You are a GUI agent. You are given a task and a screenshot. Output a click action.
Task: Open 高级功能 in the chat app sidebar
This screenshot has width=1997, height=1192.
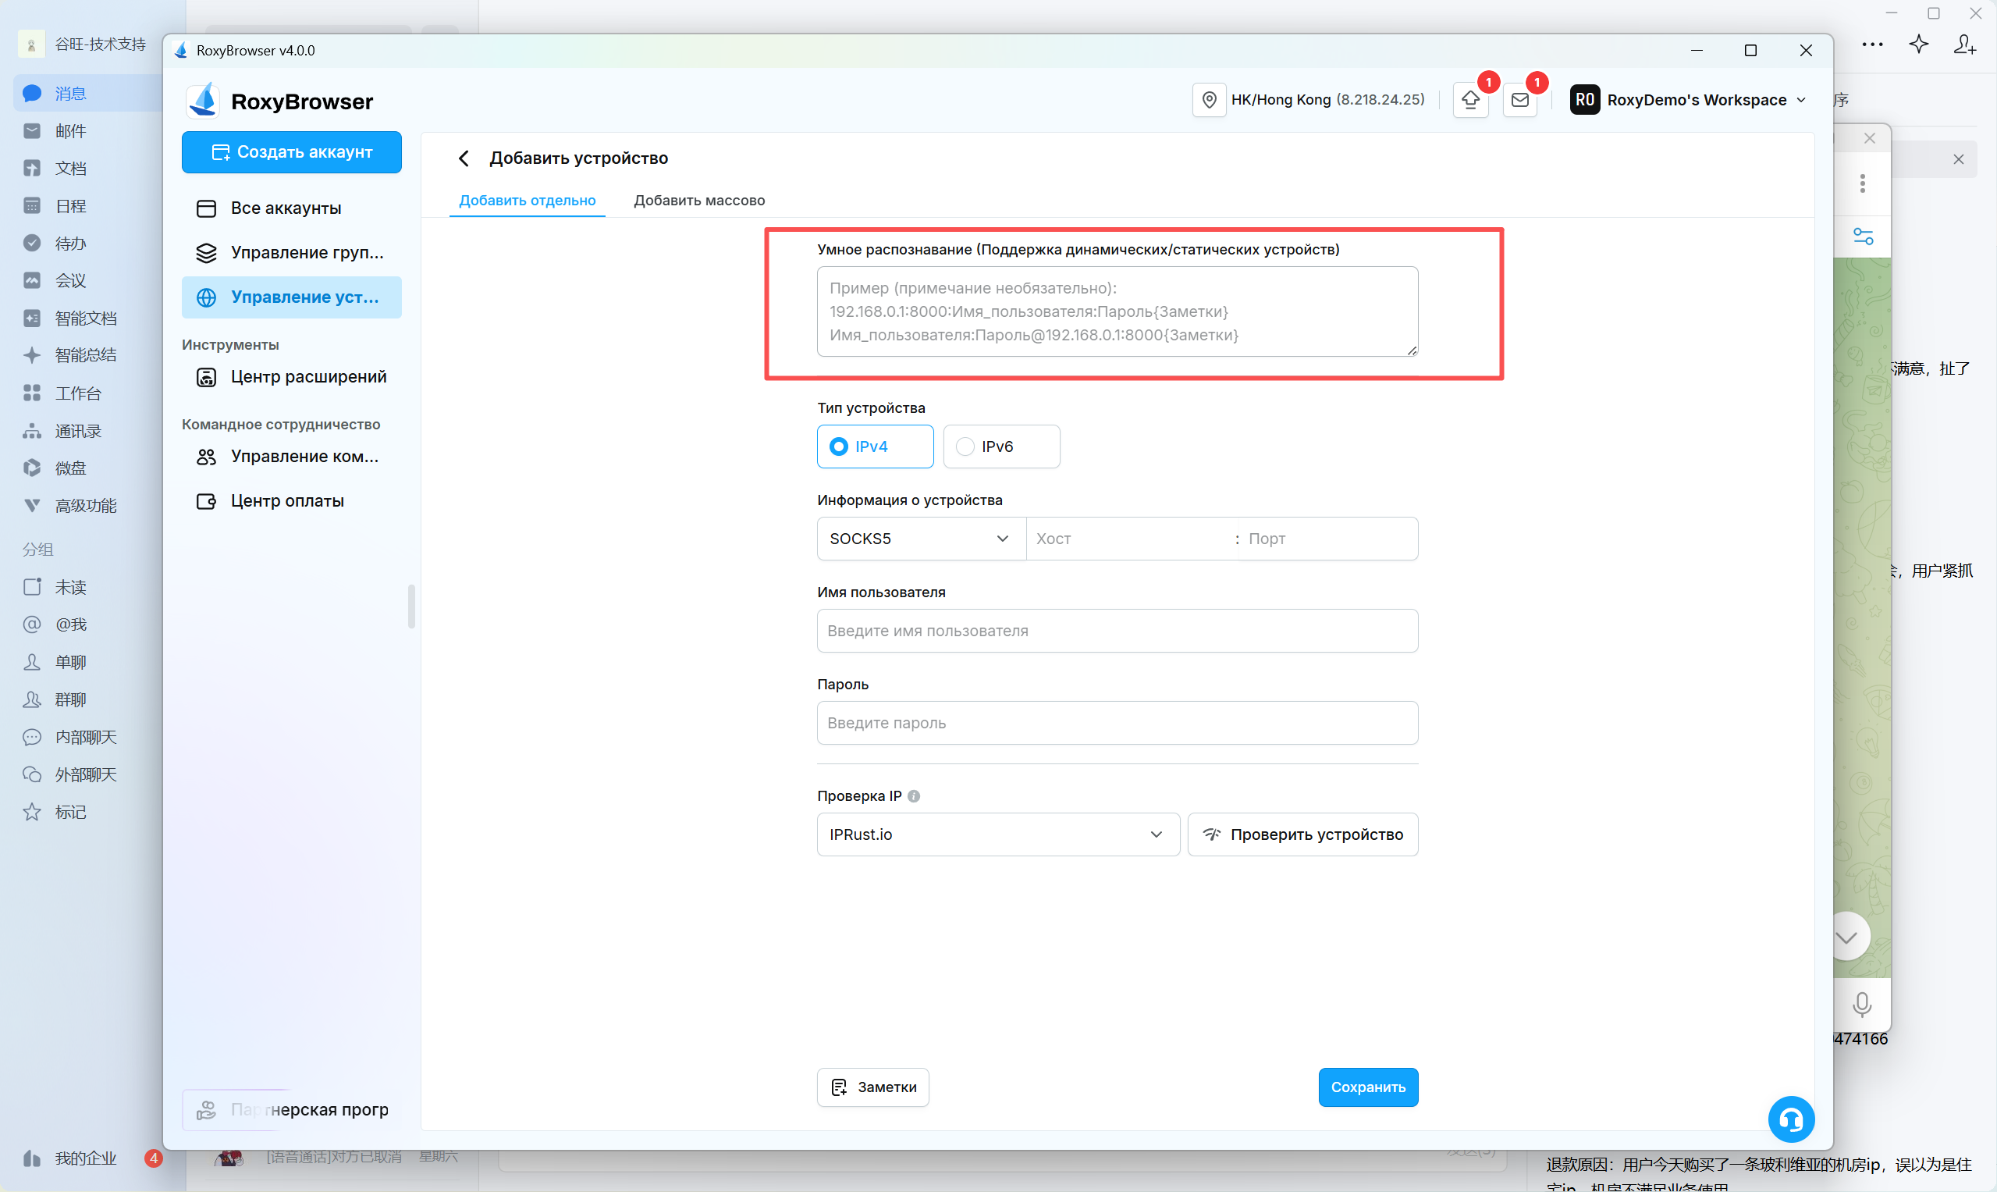pos(87,505)
